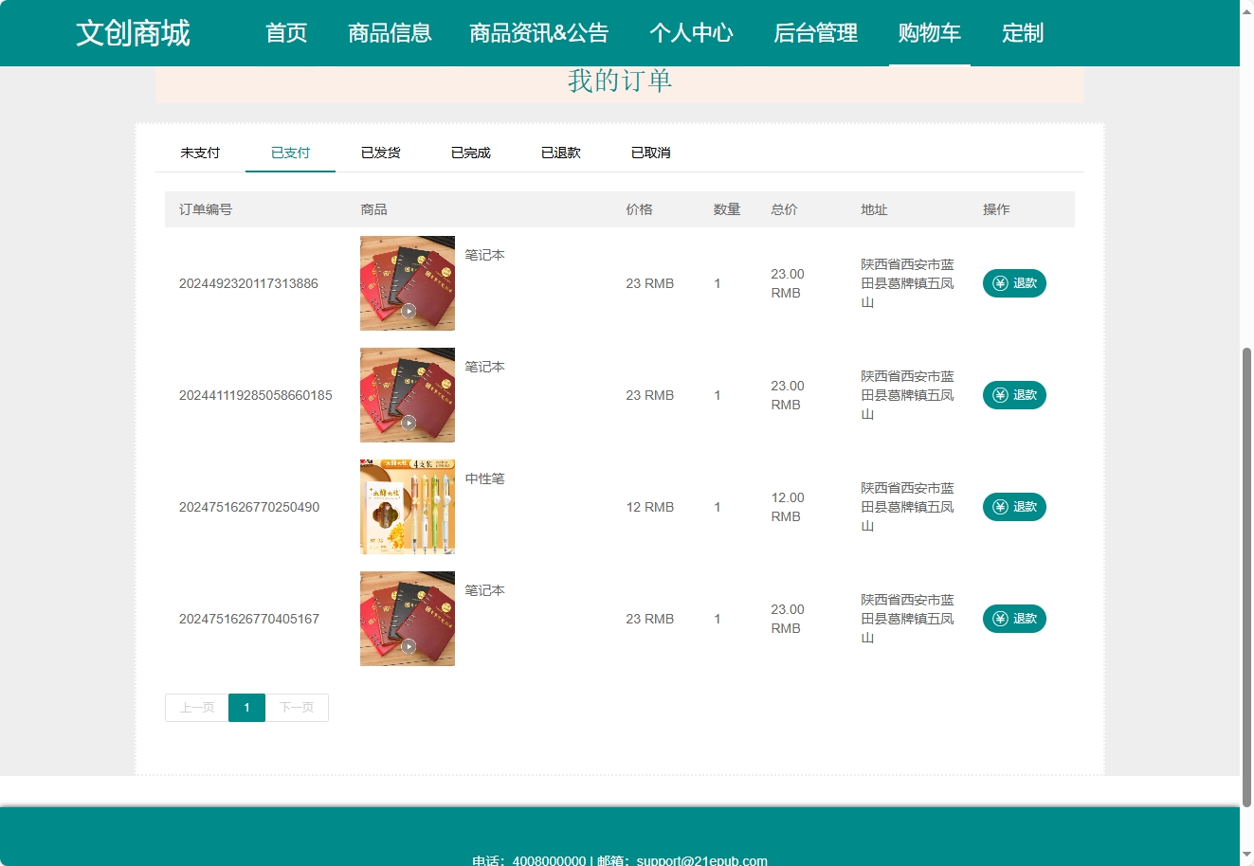Open the 购物车 shopping cart section
Viewport: 1254px width, 866px height.
pos(929,32)
